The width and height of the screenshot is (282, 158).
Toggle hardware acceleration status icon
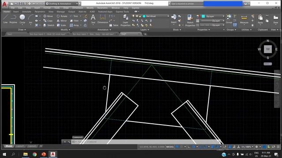pos(264,147)
